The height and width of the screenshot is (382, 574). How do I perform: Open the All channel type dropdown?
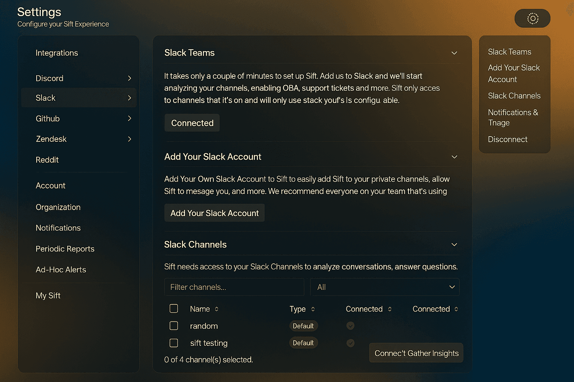pyautogui.click(x=385, y=287)
